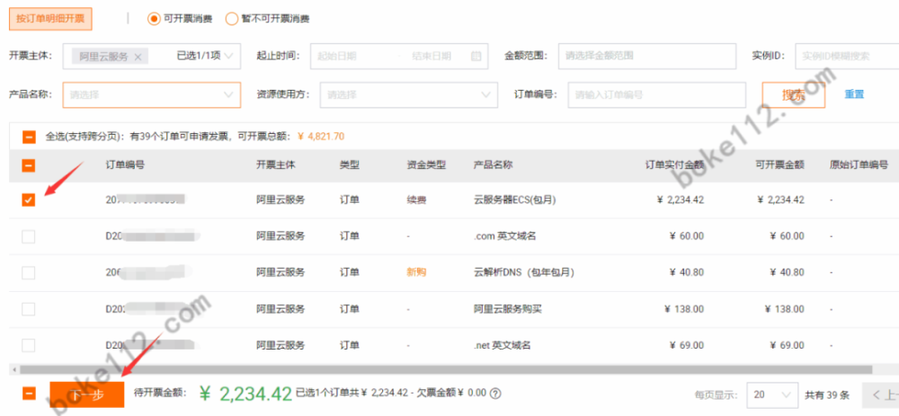
Task: Toggle the table header select-all checkbox
Action: (x=29, y=165)
